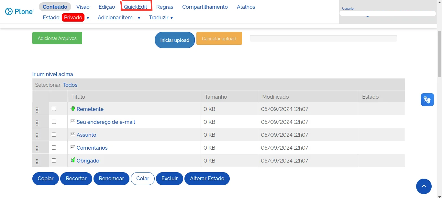Open the Seu endereço de e-mail link

pyautogui.click(x=106, y=122)
